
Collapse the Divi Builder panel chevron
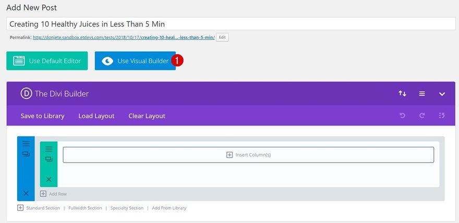[x=442, y=94]
